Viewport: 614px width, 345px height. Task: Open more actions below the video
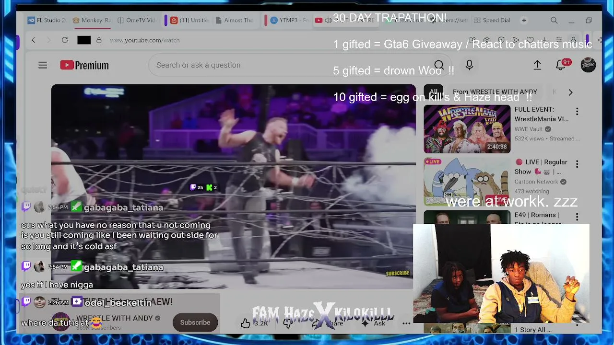[406, 323]
